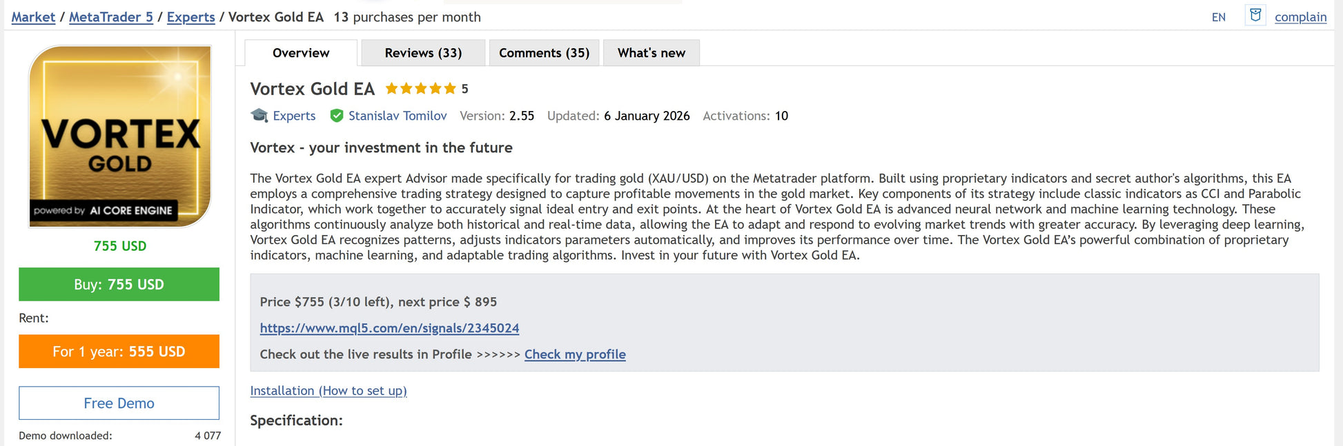Screen dimensions: 1343x446
Task: Open the Reviews (33) tab
Action: (x=423, y=53)
